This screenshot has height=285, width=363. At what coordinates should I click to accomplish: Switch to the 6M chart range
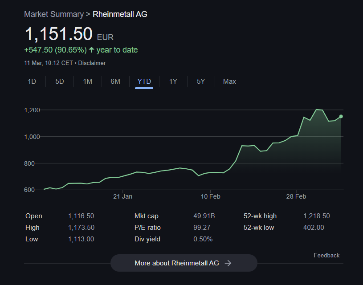pyautogui.click(x=115, y=81)
